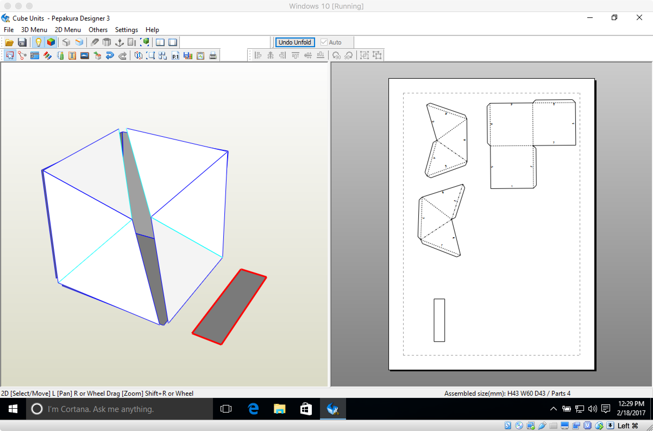Screen dimensions: 653x431
Task: Select the blue Undo arrow icon
Action: (110, 56)
